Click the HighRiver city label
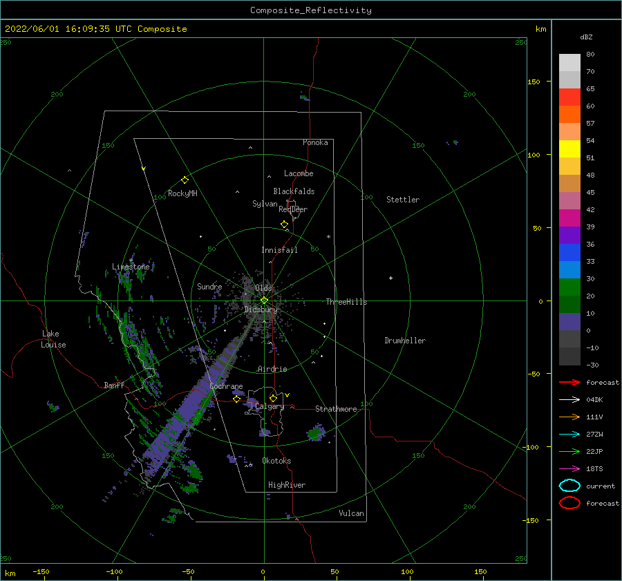 (x=287, y=485)
